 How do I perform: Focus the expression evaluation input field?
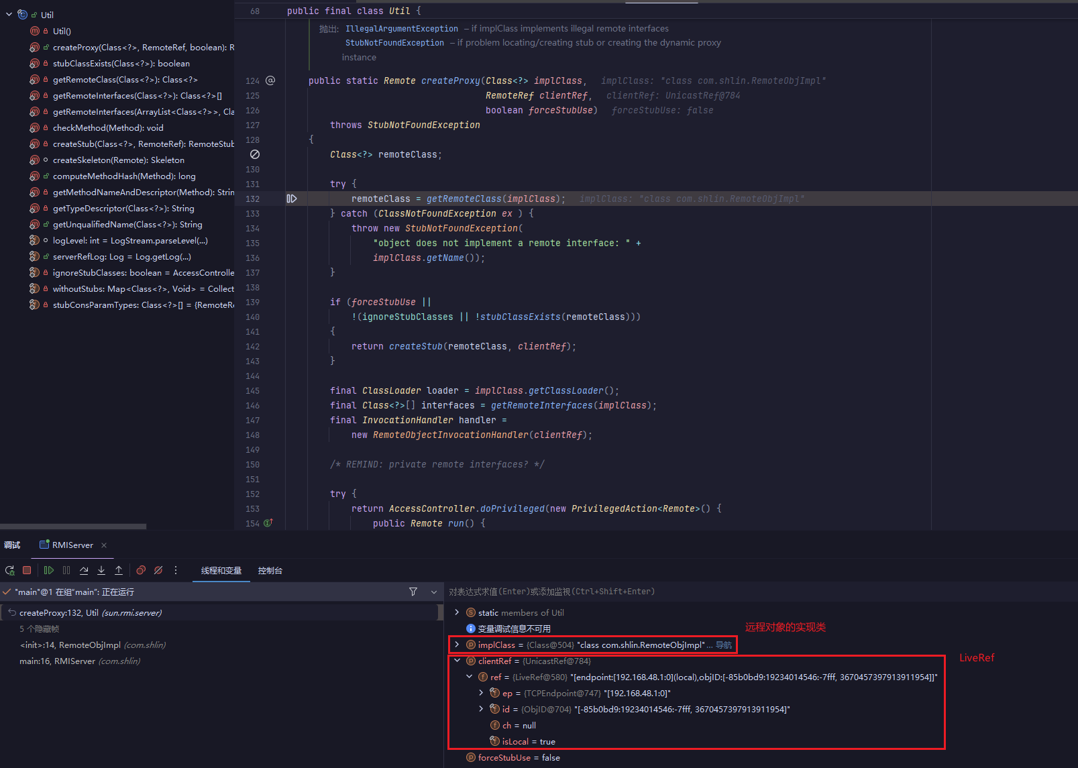pos(761,592)
